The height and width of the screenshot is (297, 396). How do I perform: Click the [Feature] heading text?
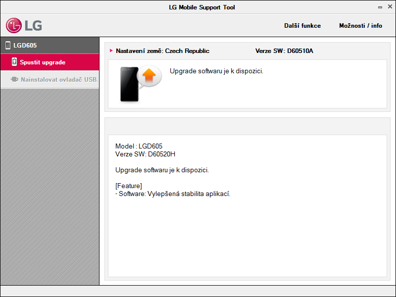pos(129,186)
